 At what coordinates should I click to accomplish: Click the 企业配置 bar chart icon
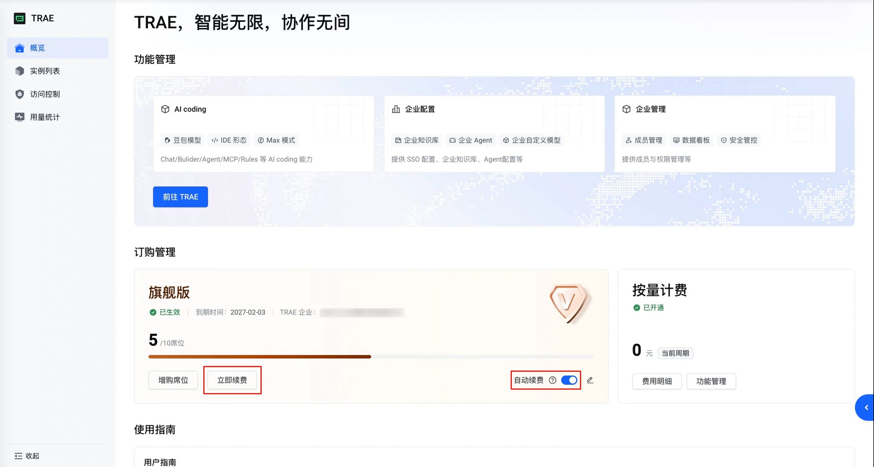pyautogui.click(x=396, y=109)
